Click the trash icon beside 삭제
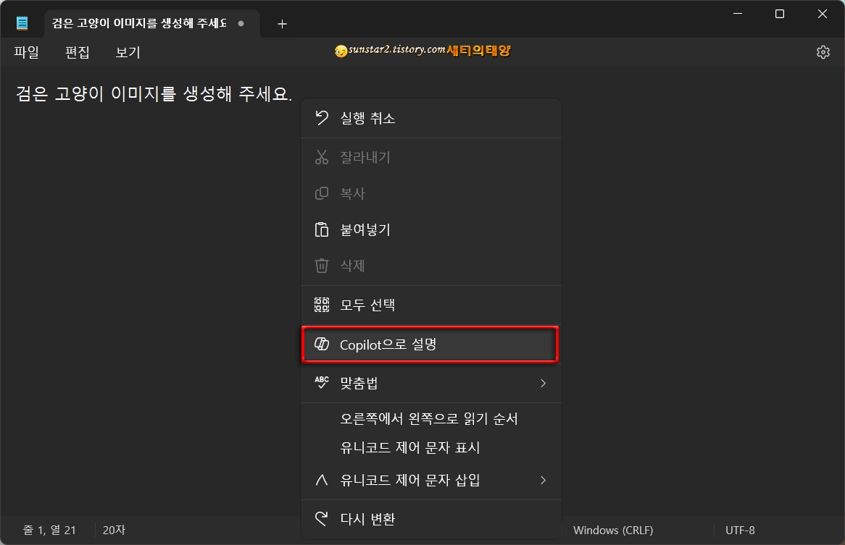This screenshot has height=545, width=845. pos(321,266)
